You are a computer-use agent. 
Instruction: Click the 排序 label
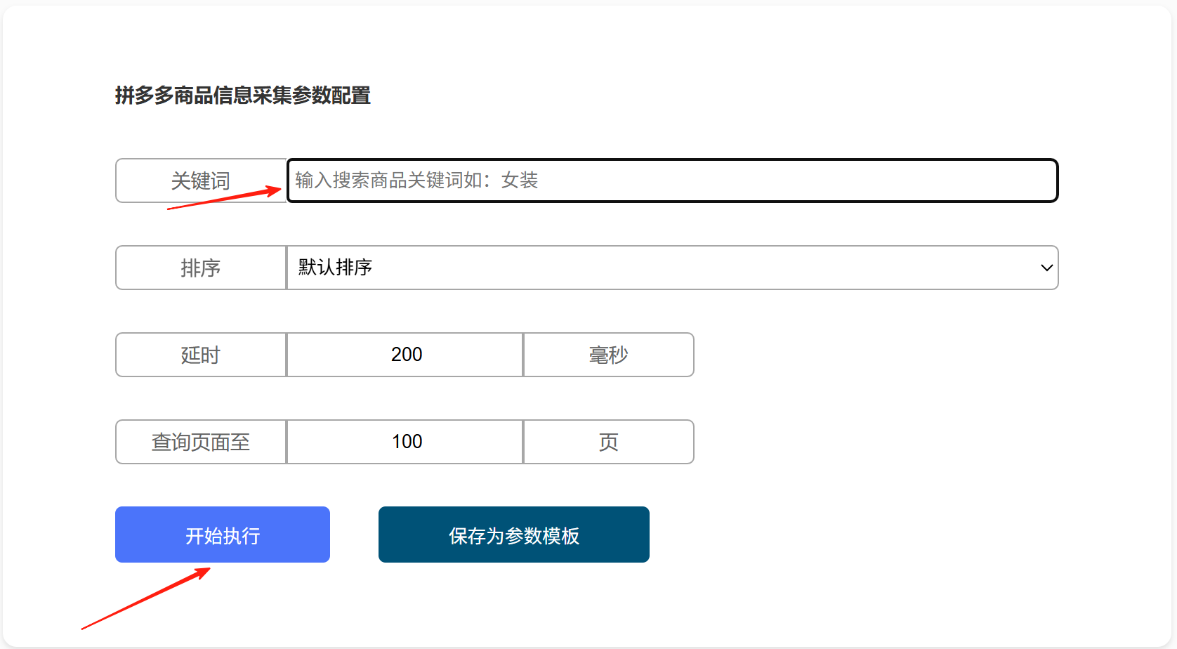click(x=201, y=268)
